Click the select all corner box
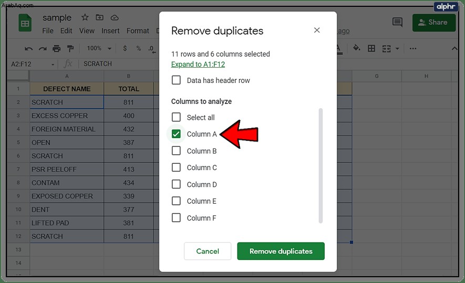Image resolution: width=465 pixels, height=283 pixels. (x=18, y=76)
